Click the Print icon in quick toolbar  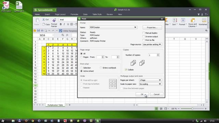pyautogui.click(x=42, y=31)
